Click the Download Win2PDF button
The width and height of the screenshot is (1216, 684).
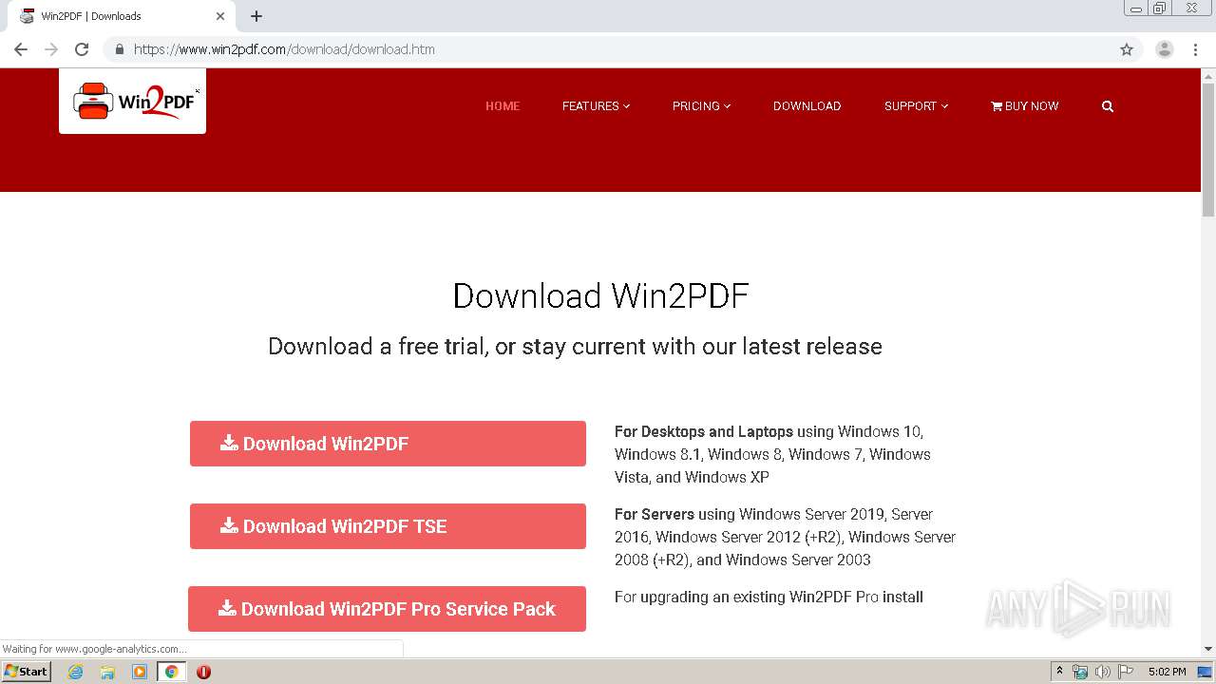click(388, 444)
